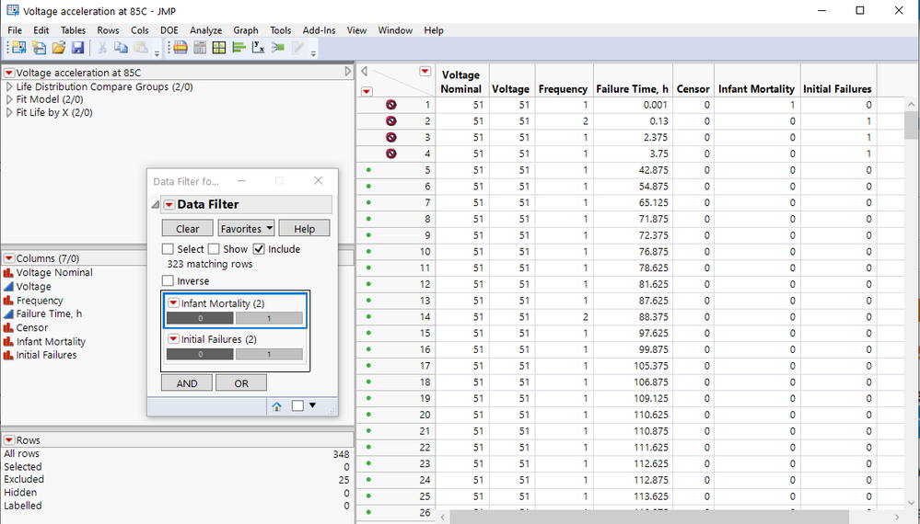Open the table name red triangle menu
The height and width of the screenshot is (524, 920).
[9, 73]
